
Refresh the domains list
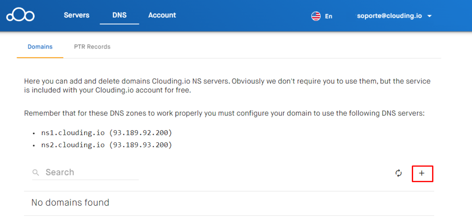point(398,173)
